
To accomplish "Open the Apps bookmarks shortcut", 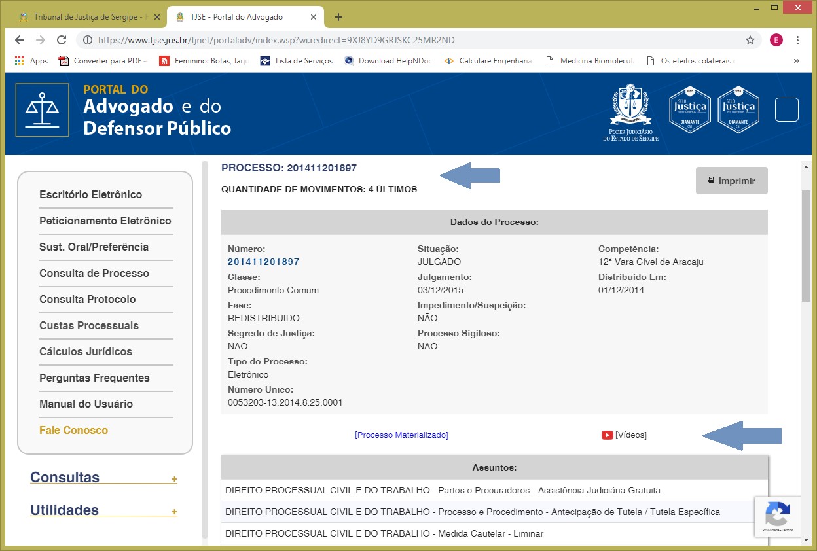I will coord(31,61).
